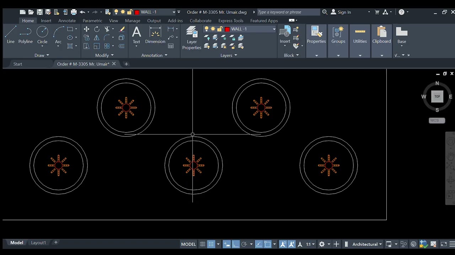This screenshot has width=455, height=255.
Task: Switch to the Insert ribbon tab
Action: (x=46, y=21)
